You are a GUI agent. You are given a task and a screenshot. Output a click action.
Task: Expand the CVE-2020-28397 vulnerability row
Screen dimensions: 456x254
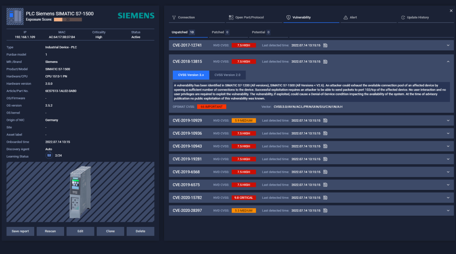coord(448,211)
